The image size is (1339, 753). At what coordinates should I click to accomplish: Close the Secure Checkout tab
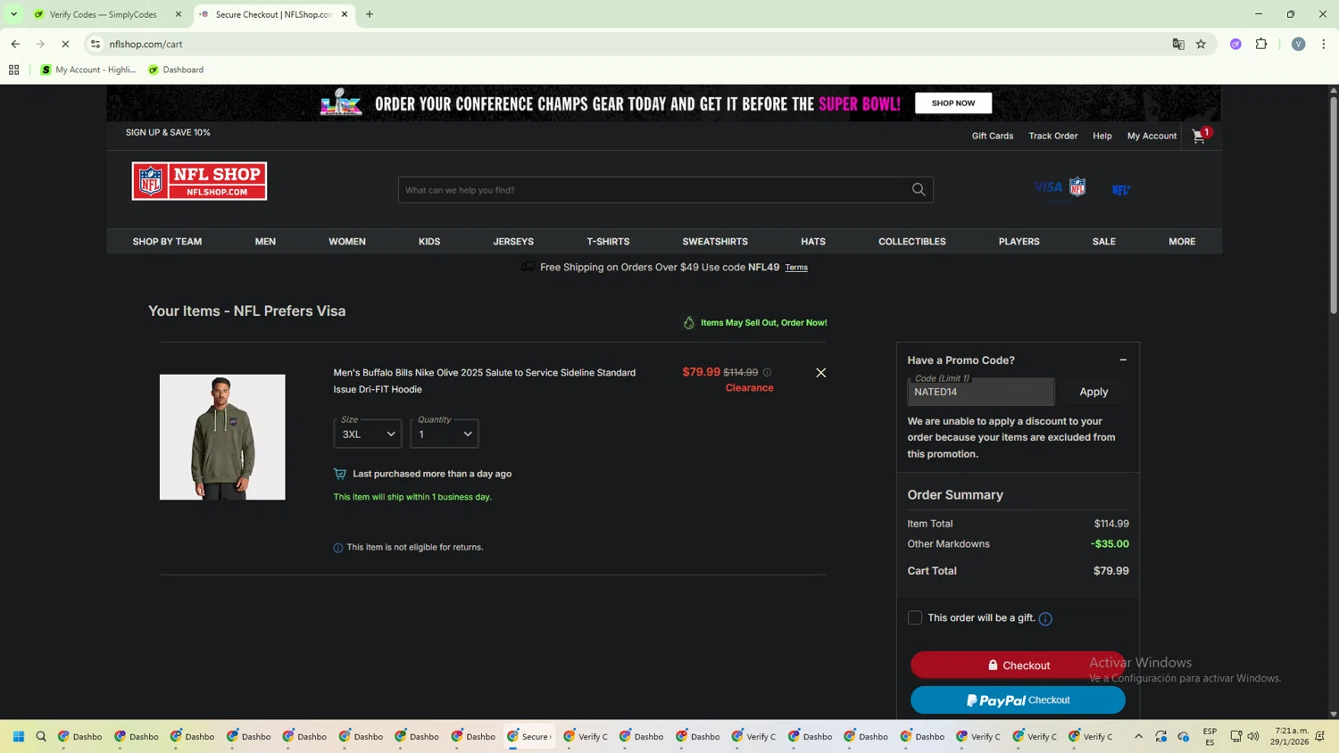coord(345,14)
